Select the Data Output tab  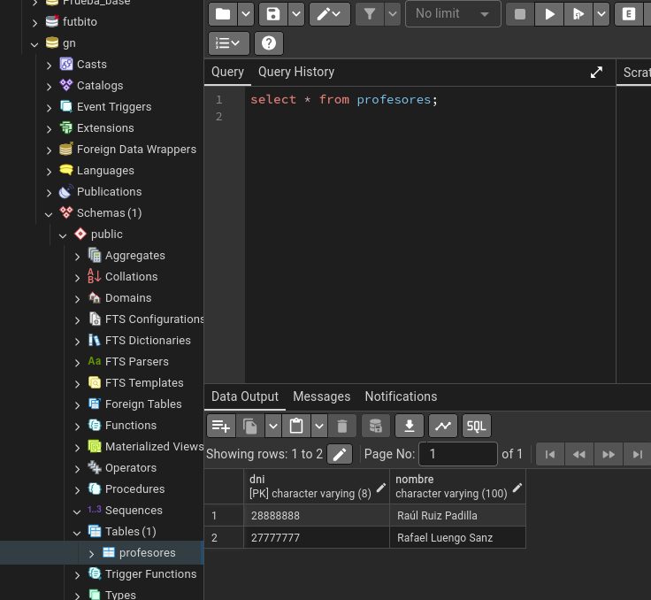point(245,396)
